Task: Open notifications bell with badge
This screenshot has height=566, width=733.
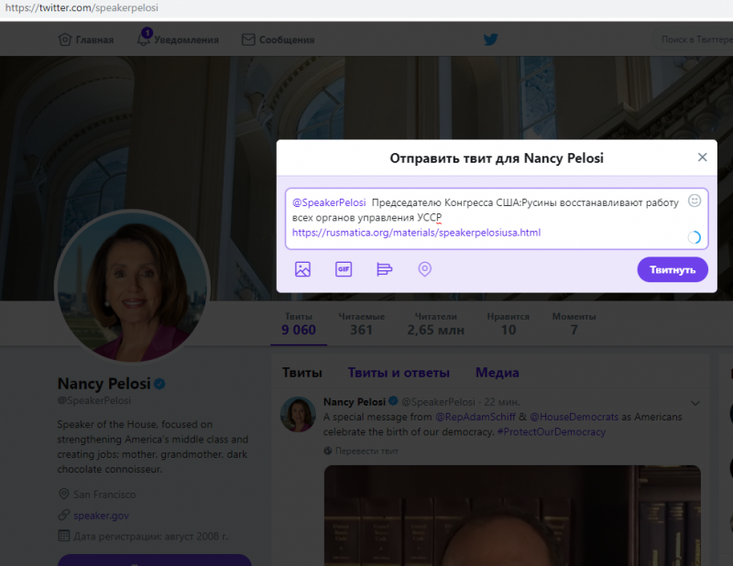Action: coord(144,38)
